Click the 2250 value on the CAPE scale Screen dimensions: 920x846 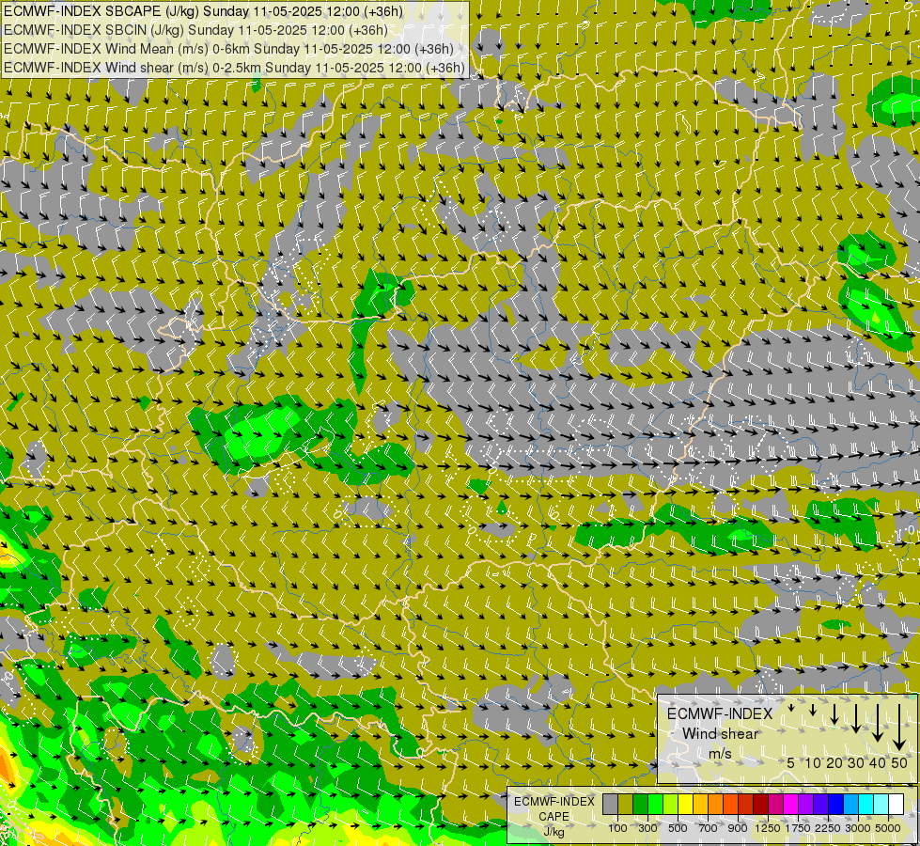828,828
